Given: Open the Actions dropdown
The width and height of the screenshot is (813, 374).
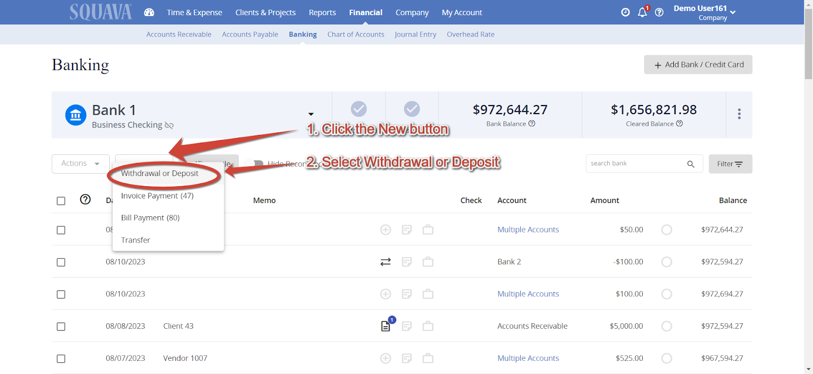Looking at the screenshot, I should pos(80,163).
